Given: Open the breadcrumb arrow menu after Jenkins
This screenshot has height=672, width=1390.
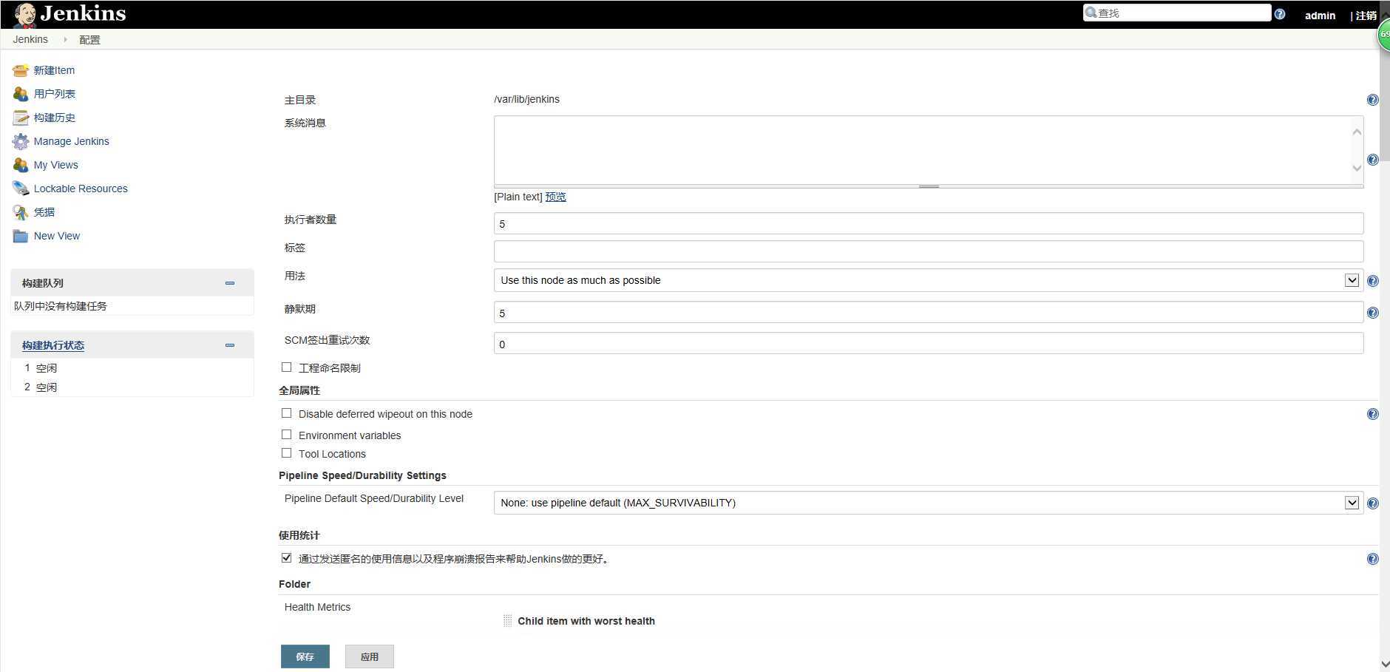Looking at the screenshot, I should click(65, 39).
